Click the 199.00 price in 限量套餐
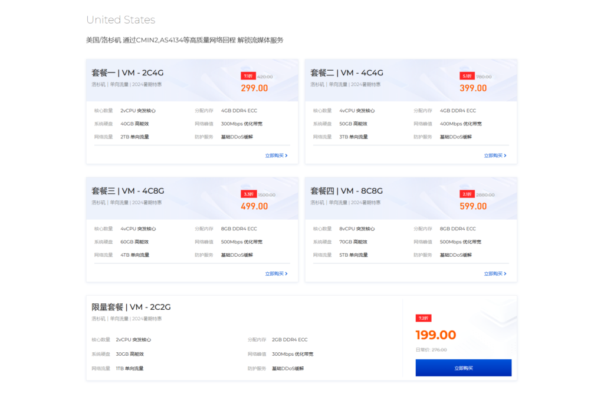Screen dimensions: 604x397 [x=436, y=335]
